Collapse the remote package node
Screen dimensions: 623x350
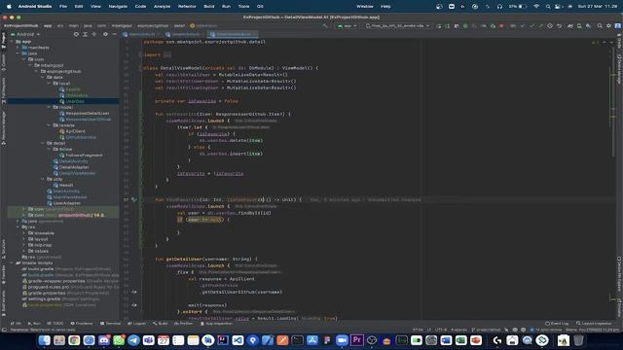(x=49, y=125)
